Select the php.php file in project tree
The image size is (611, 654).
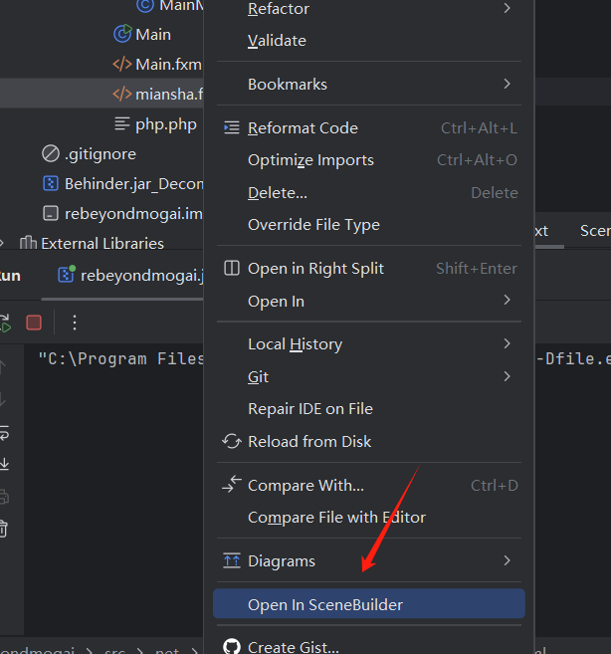click(155, 124)
